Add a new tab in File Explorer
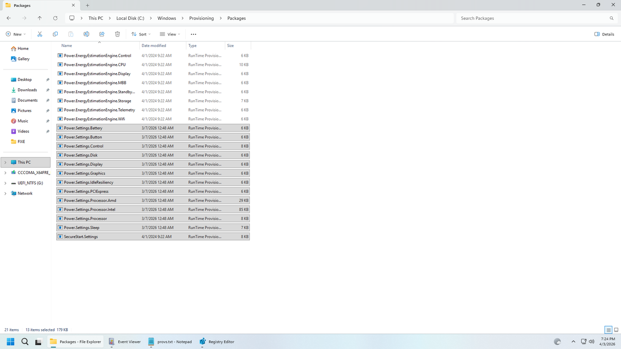Image resolution: width=621 pixels, height=349 pixels. click(x=88, y=5)
